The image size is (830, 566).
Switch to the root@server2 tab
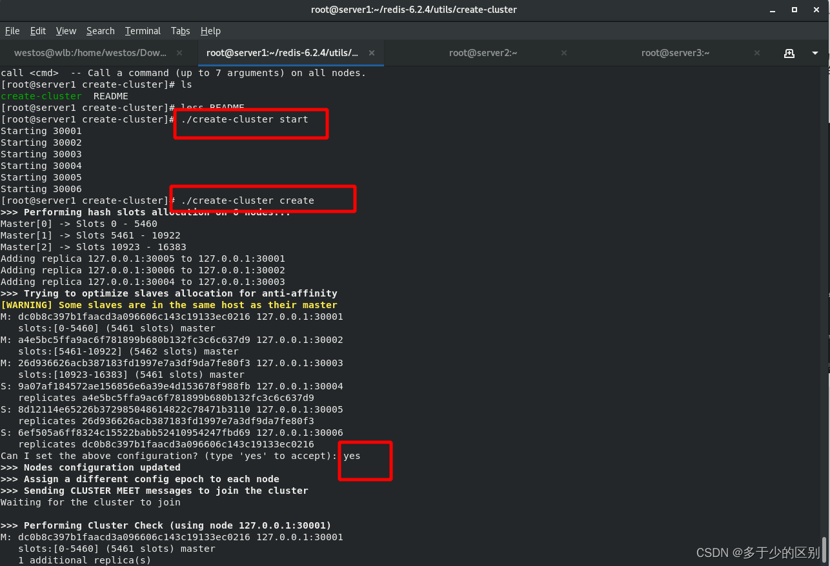point(483,53)
